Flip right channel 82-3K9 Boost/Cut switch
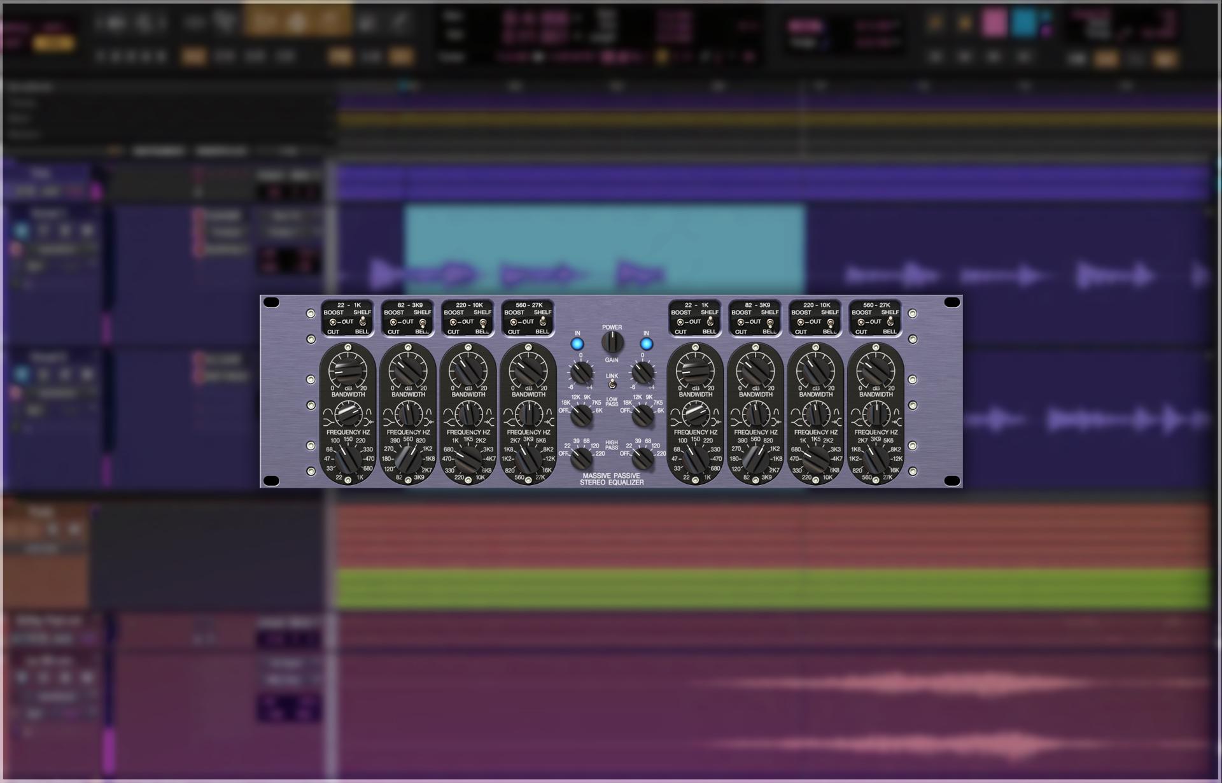 (741, 322)
